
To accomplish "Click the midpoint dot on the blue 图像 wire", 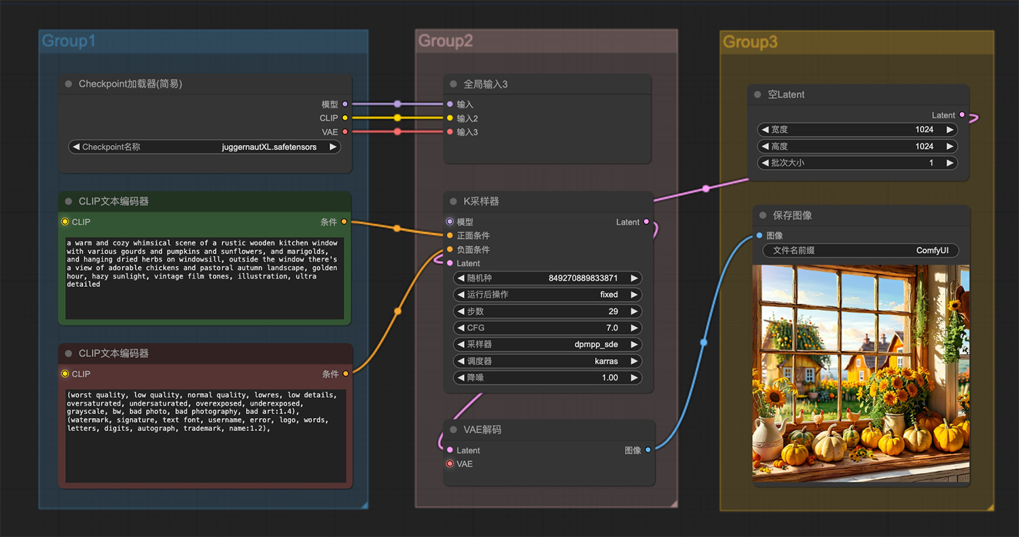I will click(x=704, y=343).
